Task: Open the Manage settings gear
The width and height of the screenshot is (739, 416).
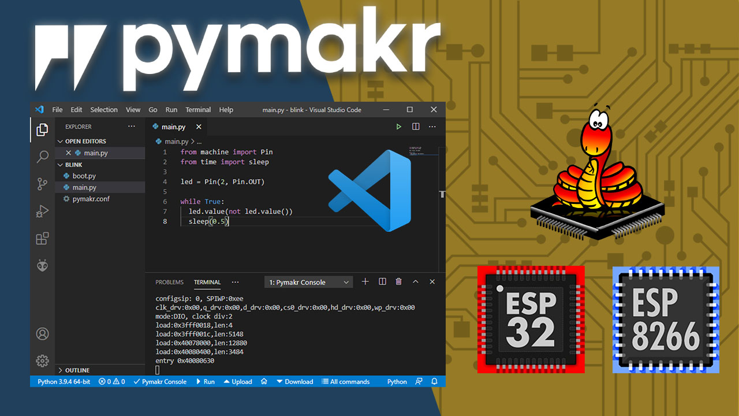Action: point(42,361)
